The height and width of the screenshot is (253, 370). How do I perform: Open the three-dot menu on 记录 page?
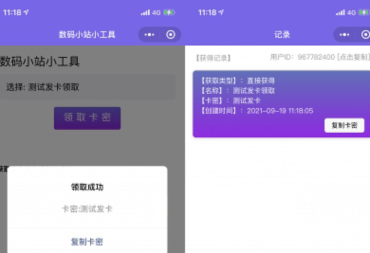tap(344, 35)
